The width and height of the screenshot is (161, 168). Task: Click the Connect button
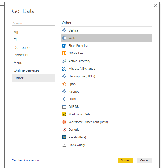point(126,160)
